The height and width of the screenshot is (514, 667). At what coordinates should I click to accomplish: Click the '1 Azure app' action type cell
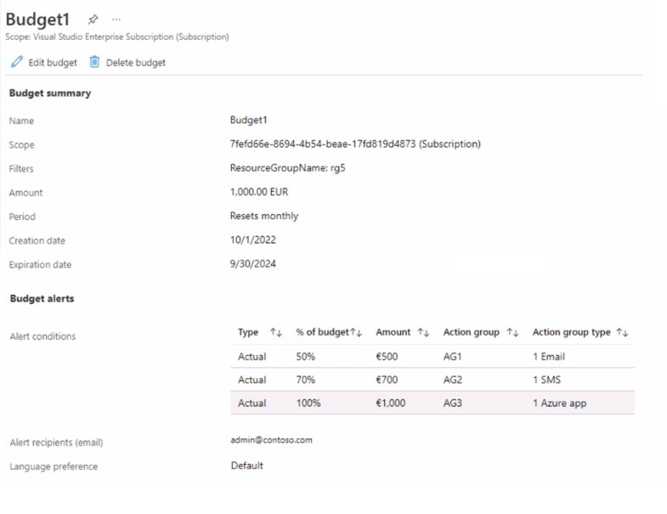[560, 403]
